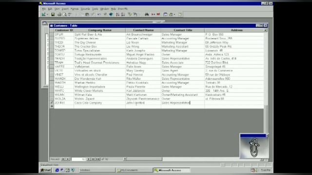The width and height of the screenshot is (312, 175).
Task: Select the Contact Title column header
Action: [x=183, y=30]
